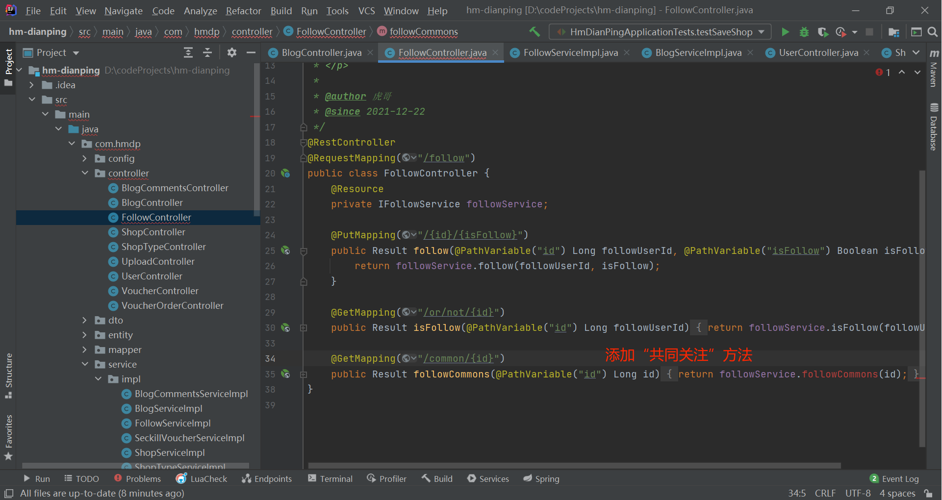This screenshot has width=942, height=500.
Task: Click the UTF-8 encoding in status bar
Action: pyautogui.click(x=858, y=493)
